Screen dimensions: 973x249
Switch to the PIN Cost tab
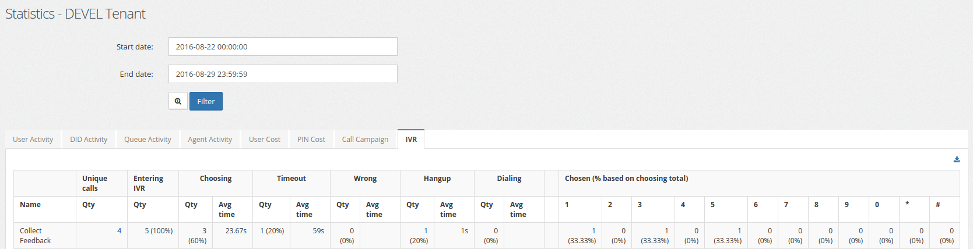pos(311,140)
